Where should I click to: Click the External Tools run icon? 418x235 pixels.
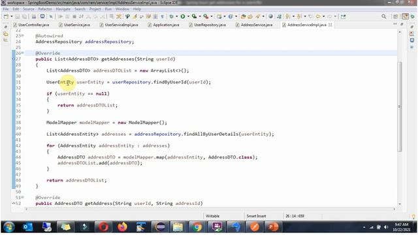(x=206, y=16)
